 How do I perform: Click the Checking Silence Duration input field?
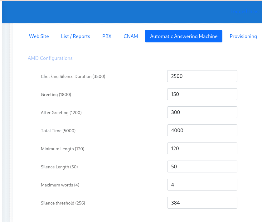click(x=202, y=76)
